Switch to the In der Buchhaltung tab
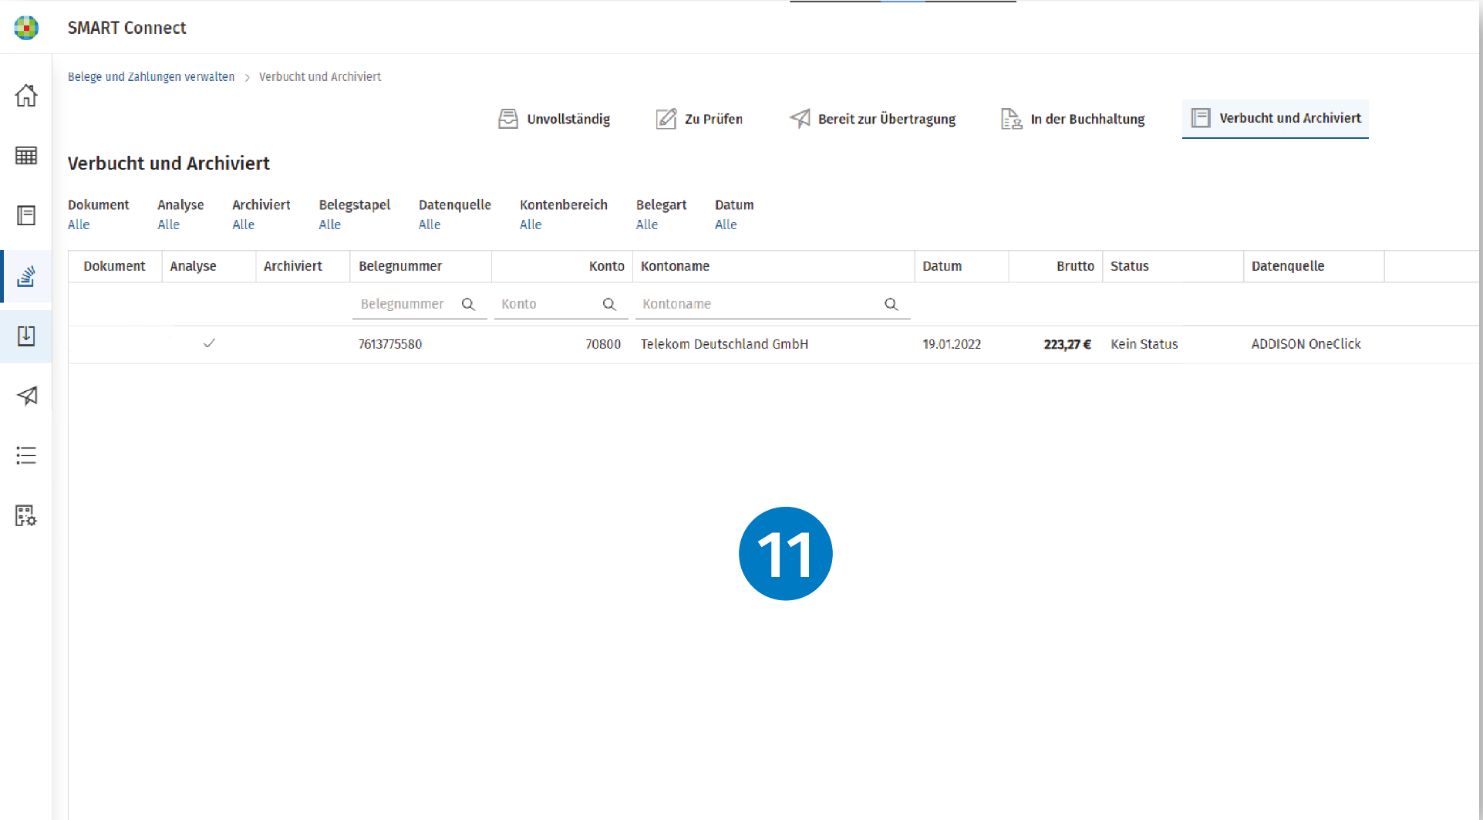 [x=1073, y=119]
